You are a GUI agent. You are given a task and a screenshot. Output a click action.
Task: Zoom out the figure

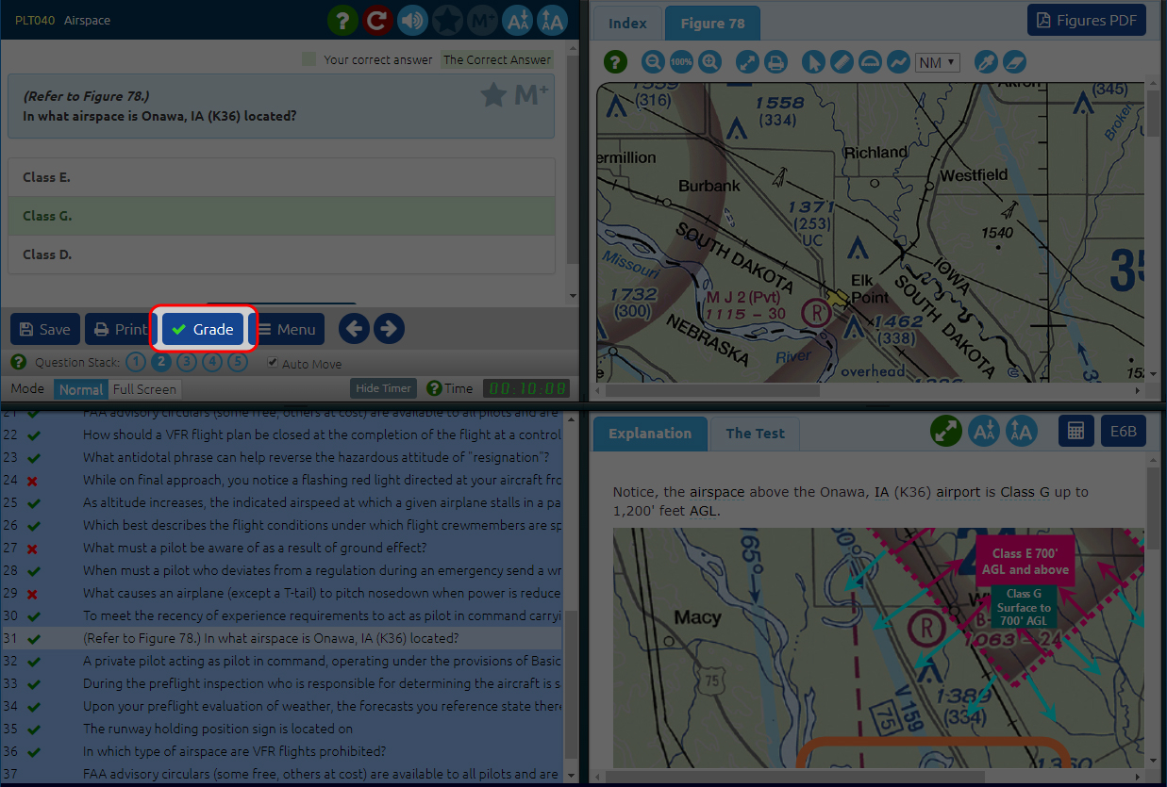pos(652,62)
